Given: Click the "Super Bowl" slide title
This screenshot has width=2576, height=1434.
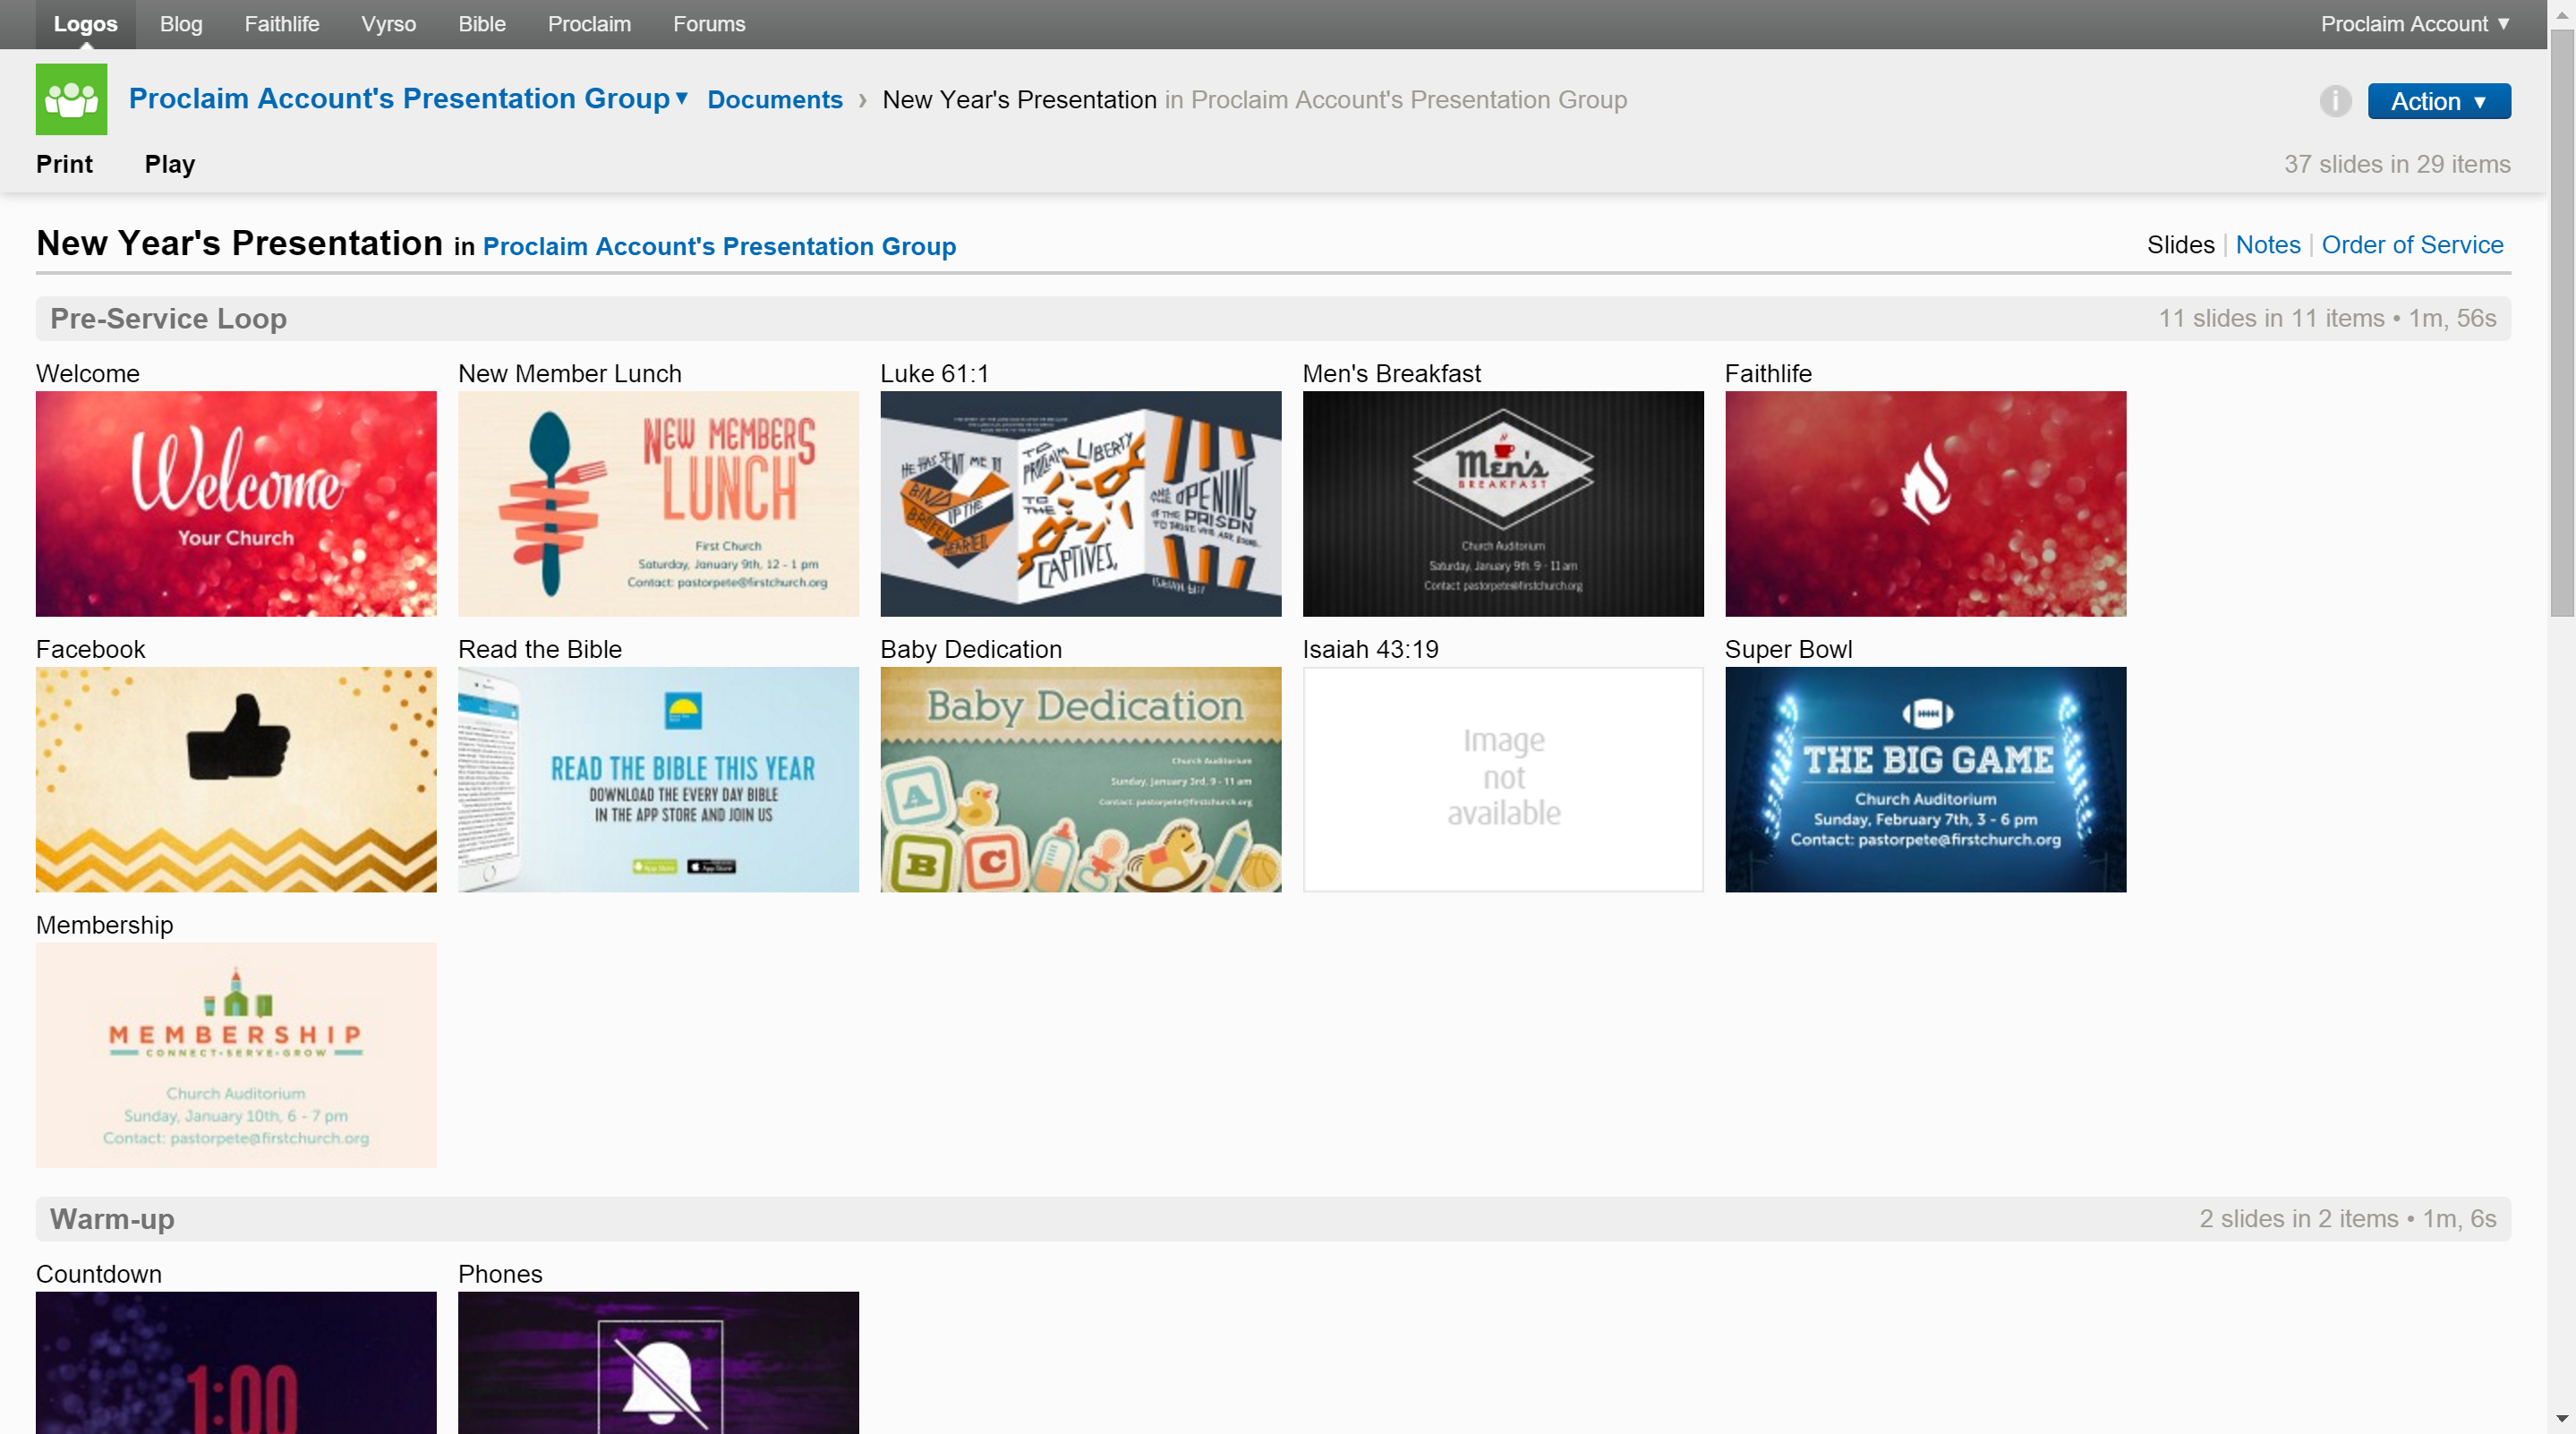Looking at the screenshot, I should coord(1788,649).
